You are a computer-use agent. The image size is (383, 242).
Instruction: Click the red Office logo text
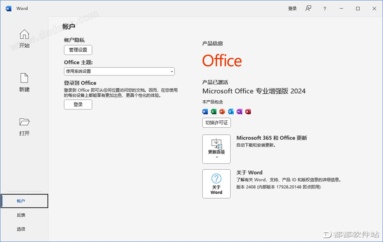point(222,61)
